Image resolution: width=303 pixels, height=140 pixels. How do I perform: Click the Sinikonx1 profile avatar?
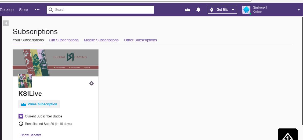tap(246, 10)
